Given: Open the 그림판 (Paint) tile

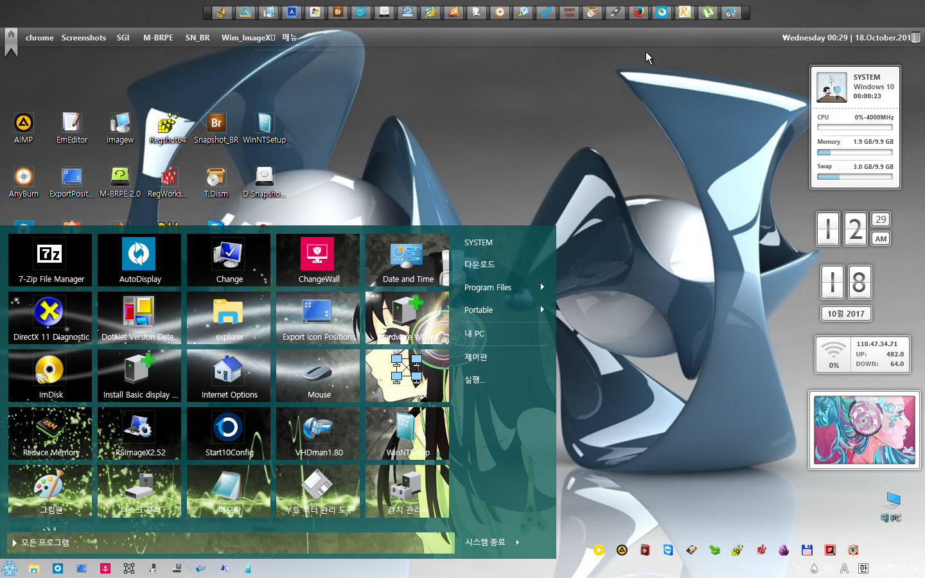Looking at the screenshot, I should [50, 491].
